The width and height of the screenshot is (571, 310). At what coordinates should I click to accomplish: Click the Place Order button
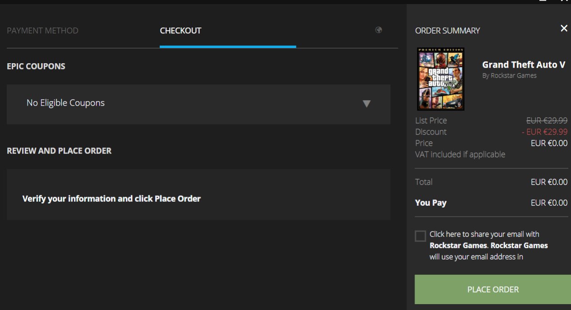[493, 289]
